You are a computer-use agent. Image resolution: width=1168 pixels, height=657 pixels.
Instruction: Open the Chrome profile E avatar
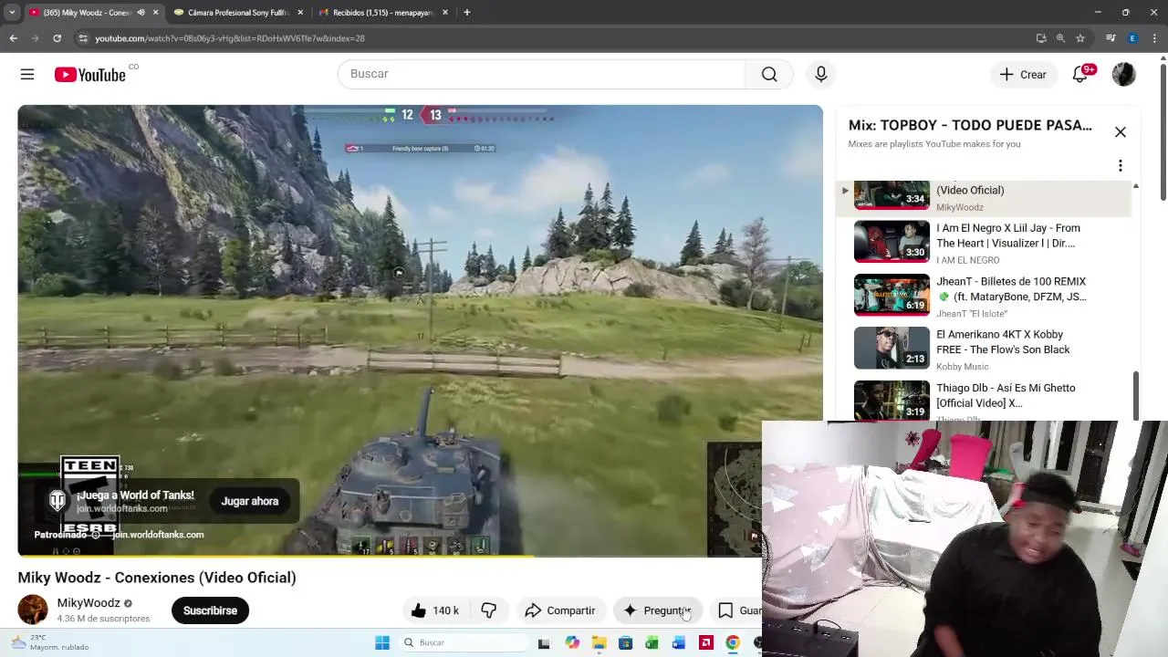pos(1132,38)
